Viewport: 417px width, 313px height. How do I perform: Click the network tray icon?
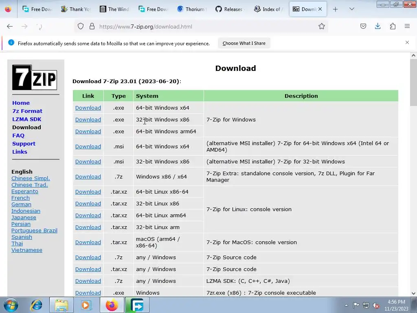(366, 305)
